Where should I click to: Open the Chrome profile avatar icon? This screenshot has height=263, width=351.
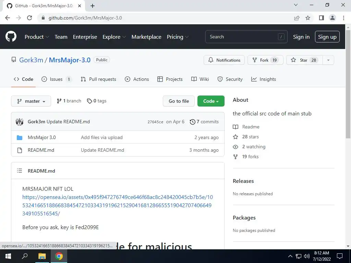332,18
